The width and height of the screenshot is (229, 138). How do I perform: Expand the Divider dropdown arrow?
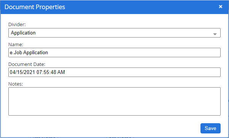click(x=215, y=34)
